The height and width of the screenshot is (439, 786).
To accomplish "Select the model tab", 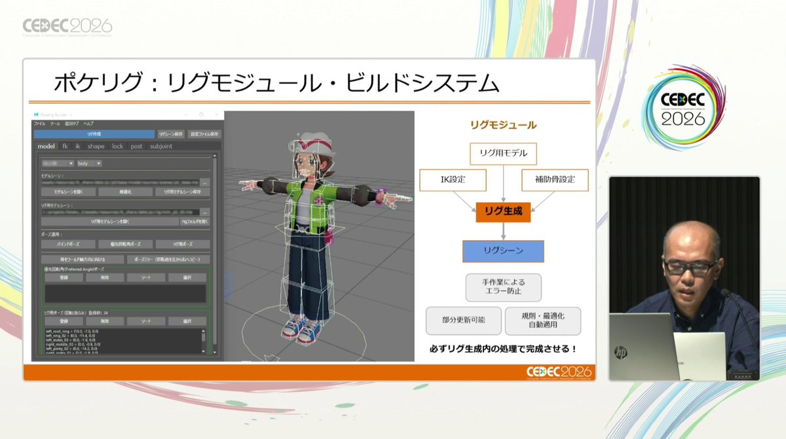I will tap(46, 147).
